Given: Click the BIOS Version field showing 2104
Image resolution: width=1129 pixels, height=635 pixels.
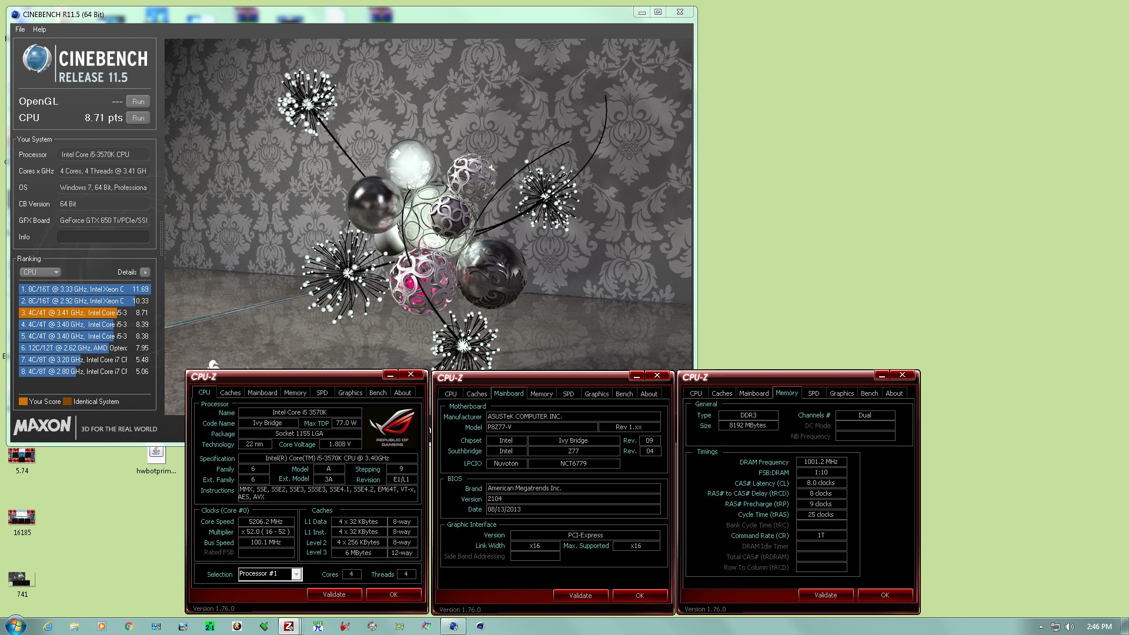Looking at the screenshot, I should [x=573, y=499].
